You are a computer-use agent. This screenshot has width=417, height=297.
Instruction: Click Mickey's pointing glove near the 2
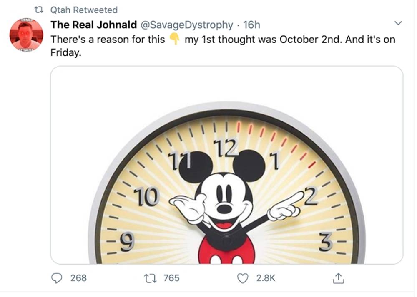(x=287, y=206)
